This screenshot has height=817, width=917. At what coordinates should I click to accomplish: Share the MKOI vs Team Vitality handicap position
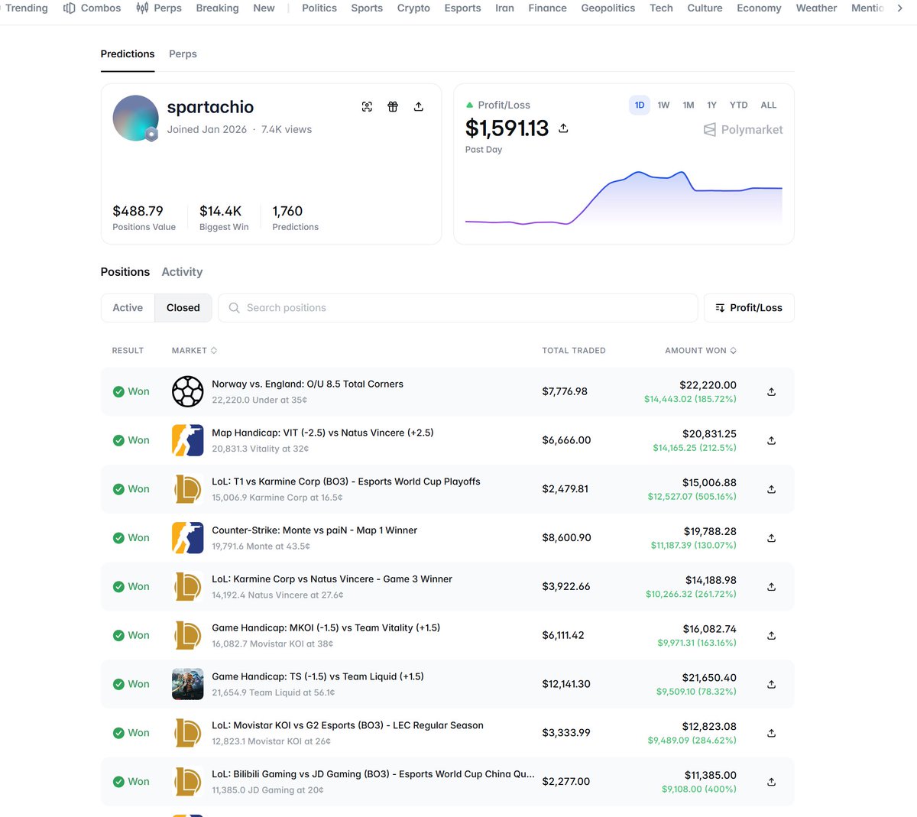click(772, 636)
